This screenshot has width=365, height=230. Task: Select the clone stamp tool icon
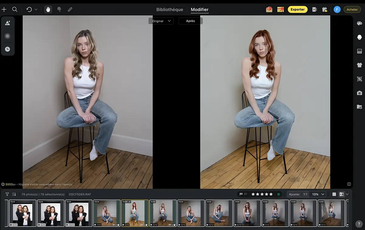tap(59, 9)
